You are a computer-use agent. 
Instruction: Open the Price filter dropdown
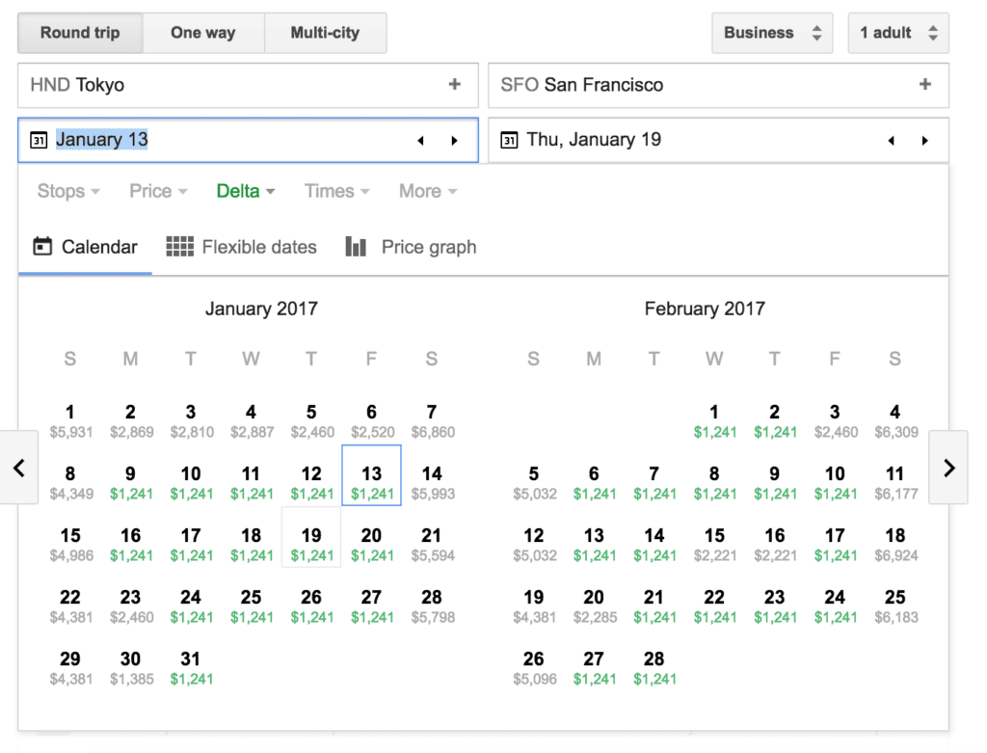click(x=158, y=191)
